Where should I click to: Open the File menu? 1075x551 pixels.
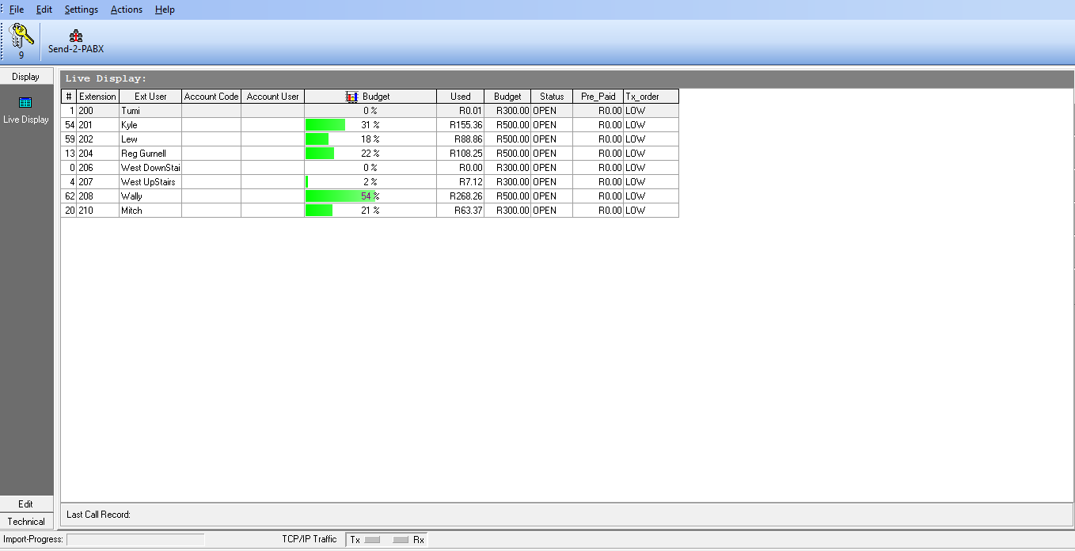(x=17, y=9)
